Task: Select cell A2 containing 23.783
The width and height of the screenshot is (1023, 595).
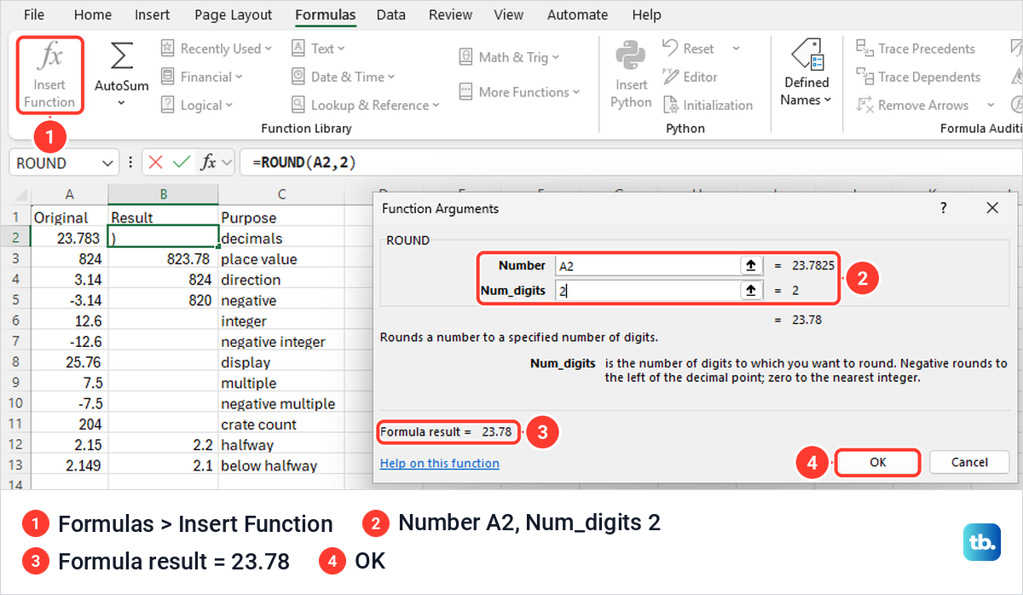Action: click(70, 239)
